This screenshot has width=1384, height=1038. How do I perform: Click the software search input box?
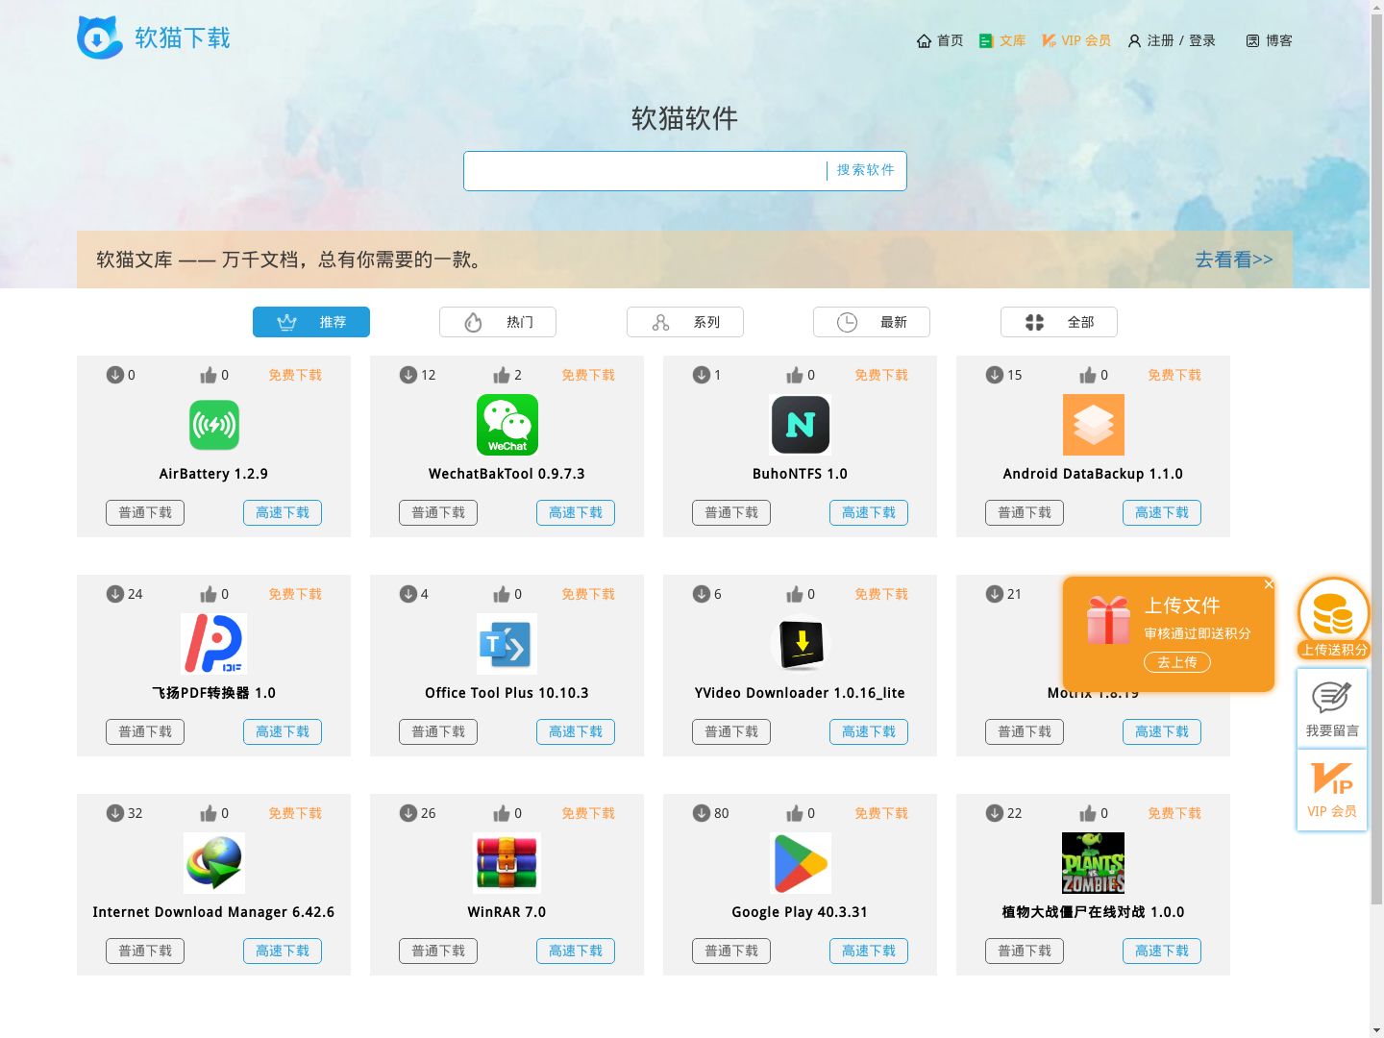coord(645,171)
